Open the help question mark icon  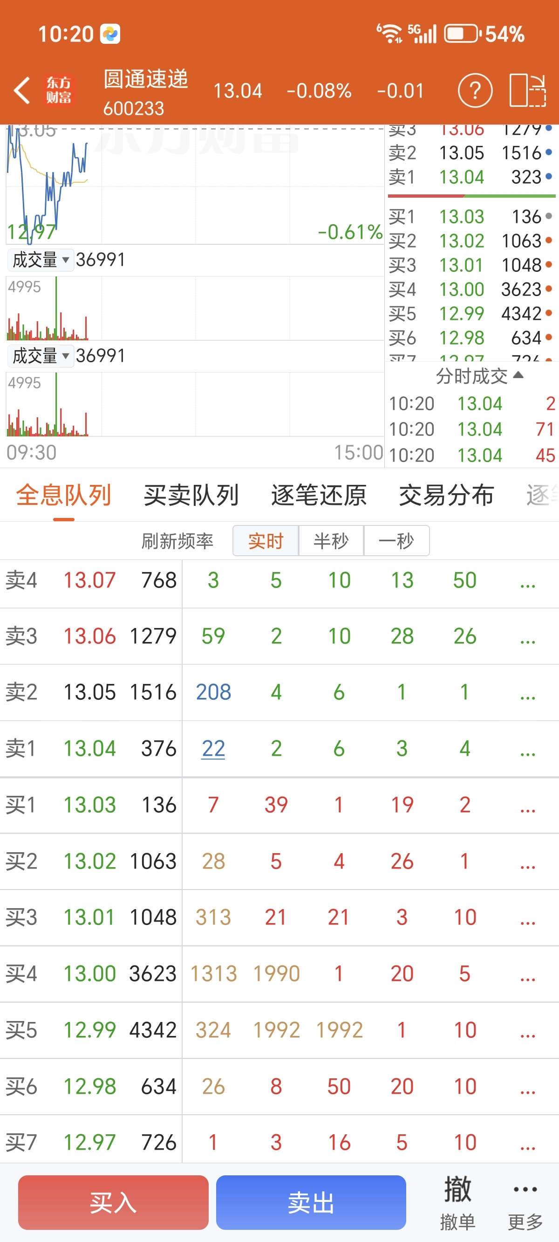475,90
